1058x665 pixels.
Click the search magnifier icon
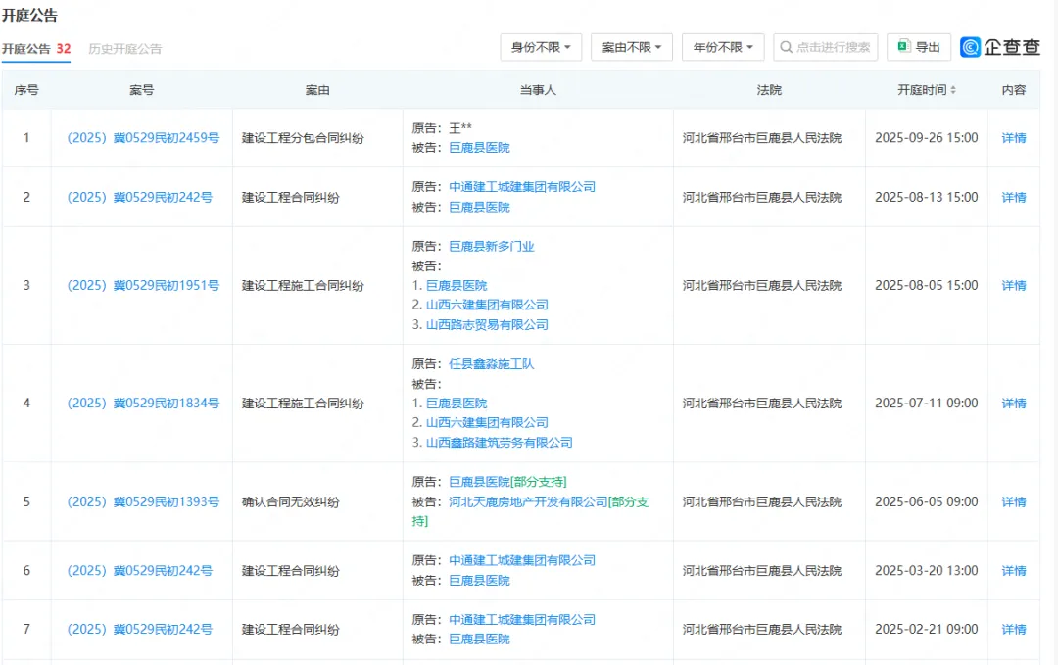pyautogui.click(x=786, y=47)
